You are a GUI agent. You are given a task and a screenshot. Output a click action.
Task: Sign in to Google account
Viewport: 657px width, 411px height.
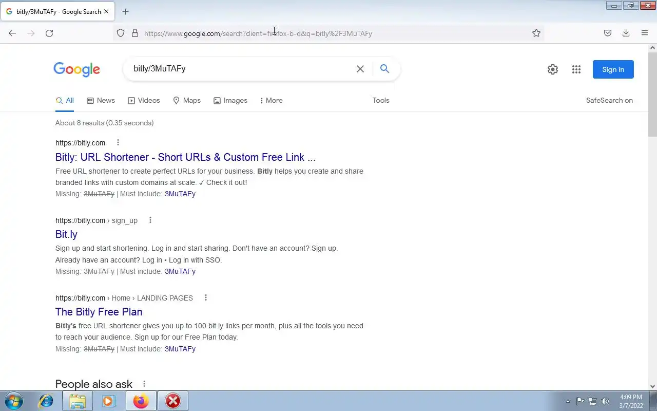613,69
